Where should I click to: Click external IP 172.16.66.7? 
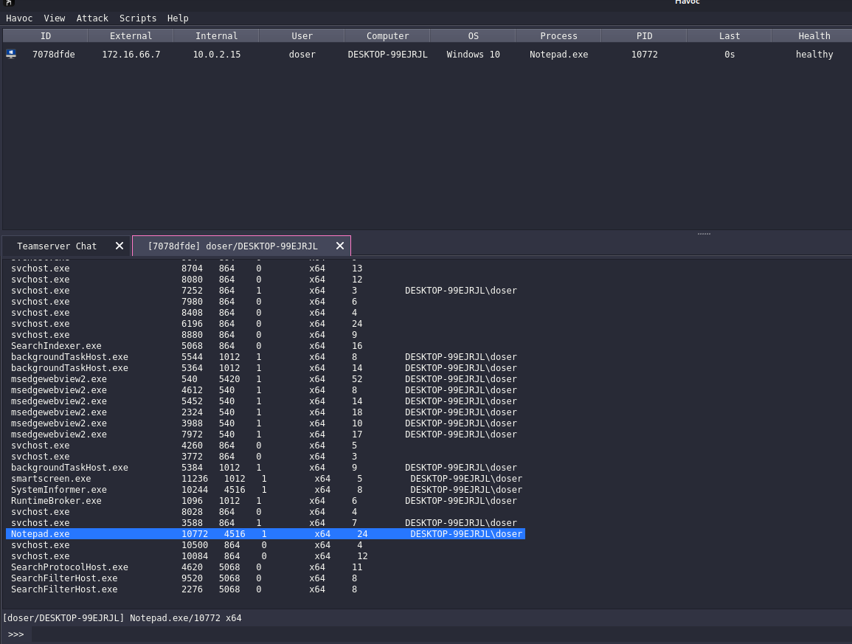(x=131, y=55)
